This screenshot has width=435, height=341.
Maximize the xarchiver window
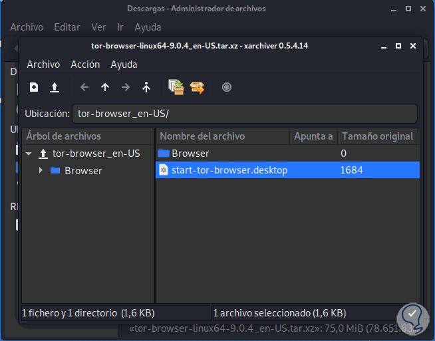(398, 46)
